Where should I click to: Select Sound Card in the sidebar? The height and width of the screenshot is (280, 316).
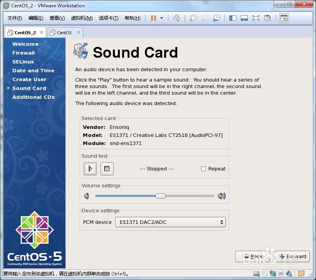(x=29, y=88)
